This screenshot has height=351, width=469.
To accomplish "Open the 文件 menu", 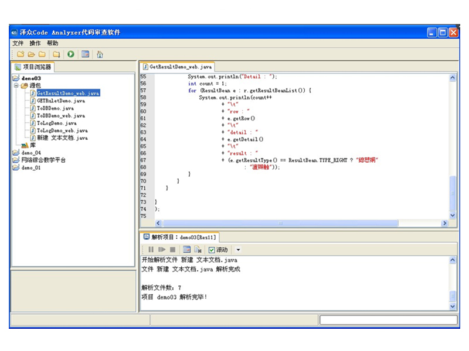I will [x=18, y=43].
